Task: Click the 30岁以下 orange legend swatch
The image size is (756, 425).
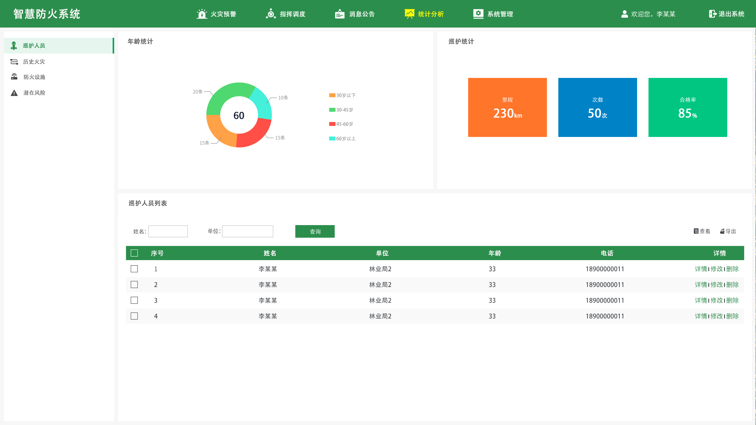Action: coord(332,95)
